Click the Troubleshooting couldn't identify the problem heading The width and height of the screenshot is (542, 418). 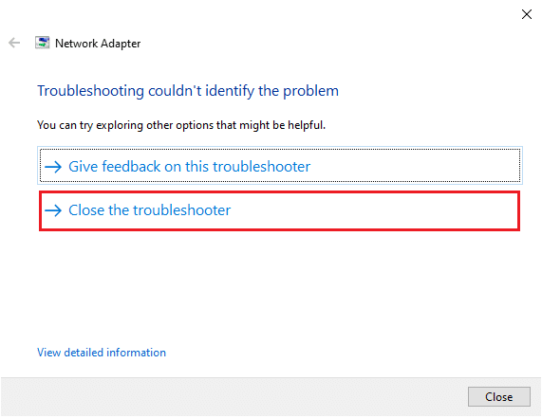click(x=188, y=91)
